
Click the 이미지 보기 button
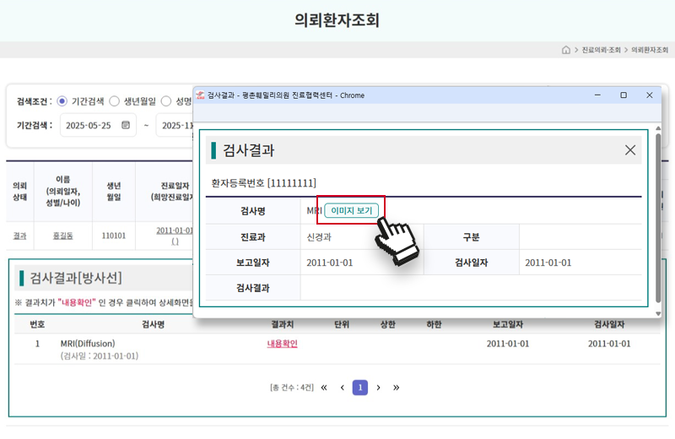(x=351, y=211)
